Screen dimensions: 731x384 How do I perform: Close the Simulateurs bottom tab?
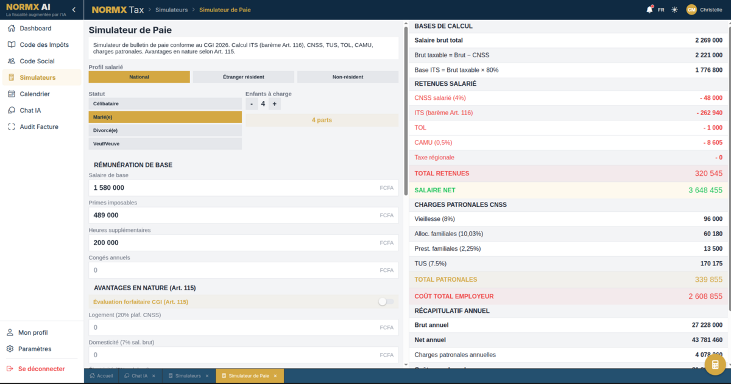point(207,376)
